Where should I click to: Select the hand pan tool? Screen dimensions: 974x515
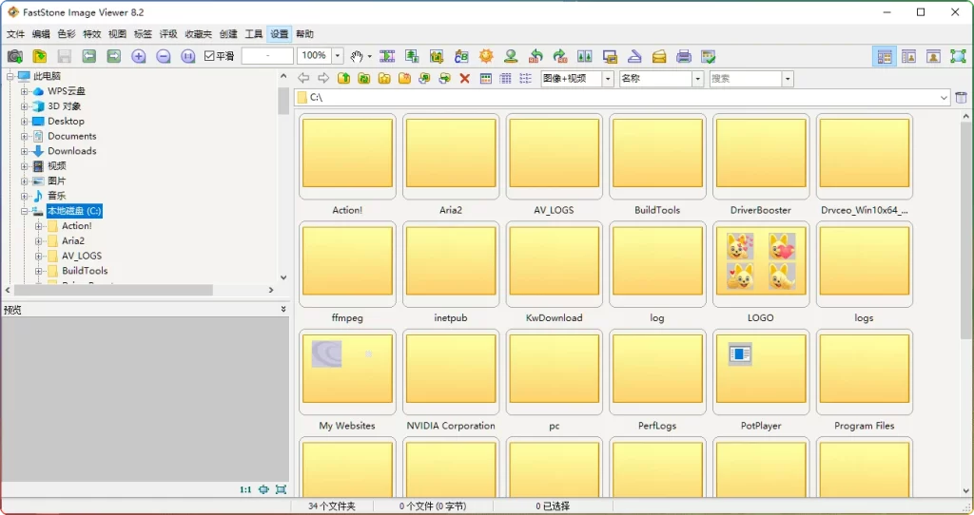point(357,56)
